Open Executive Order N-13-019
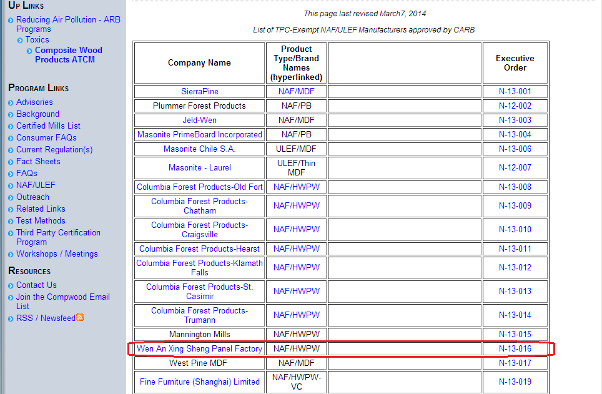Viewport: 602px width, 394px height. click(515, 382)
